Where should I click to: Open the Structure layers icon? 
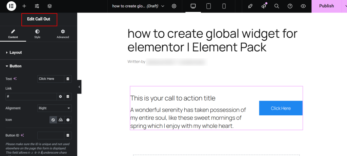pyautogui.click(x=50, y=6)
